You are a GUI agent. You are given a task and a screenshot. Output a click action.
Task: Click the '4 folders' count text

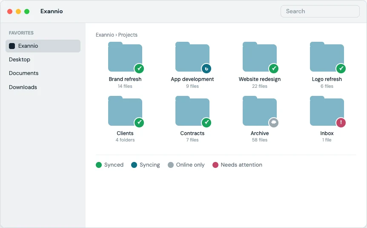125,140
